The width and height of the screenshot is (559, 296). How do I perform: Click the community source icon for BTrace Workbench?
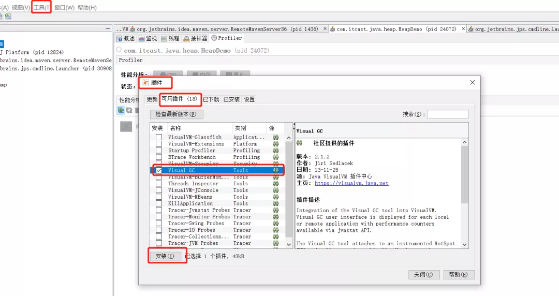pos(275,157)
